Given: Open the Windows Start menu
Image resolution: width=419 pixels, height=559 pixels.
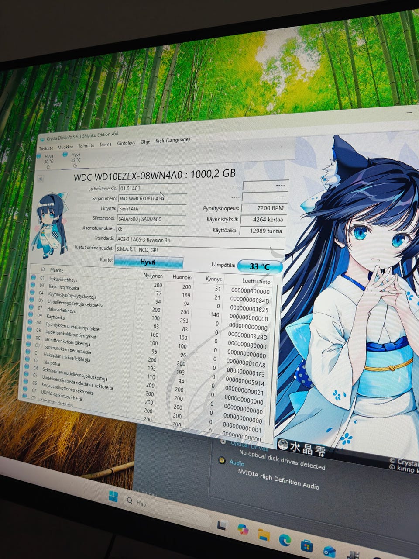Looking at the screenshot, I should click(x=113, y=497).
